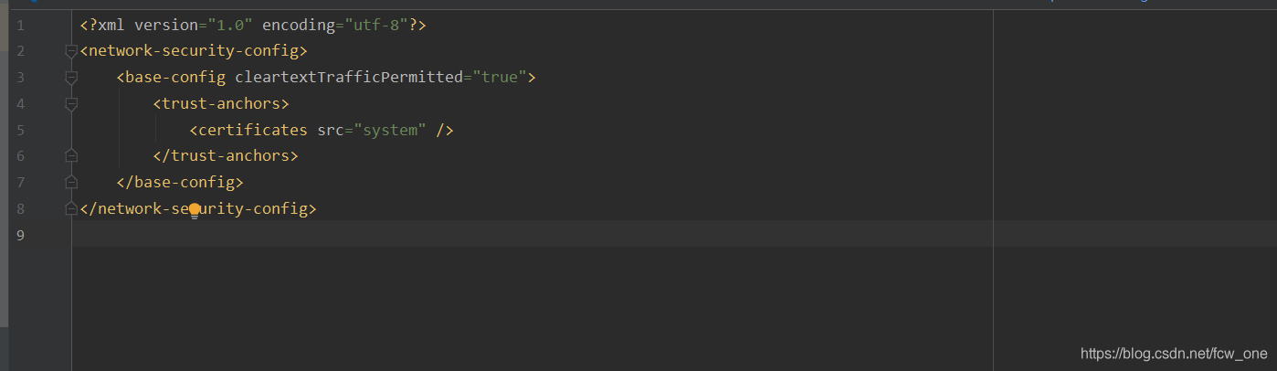1277x371 pixels.
Task: Click line number 9 in the gutter
Action: click(20, 236)
